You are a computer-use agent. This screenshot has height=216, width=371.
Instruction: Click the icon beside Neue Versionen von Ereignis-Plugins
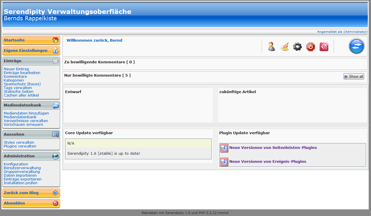[x=224, y=162]
